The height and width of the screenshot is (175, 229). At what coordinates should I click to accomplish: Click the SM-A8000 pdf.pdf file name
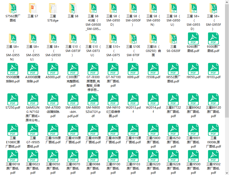73,112
